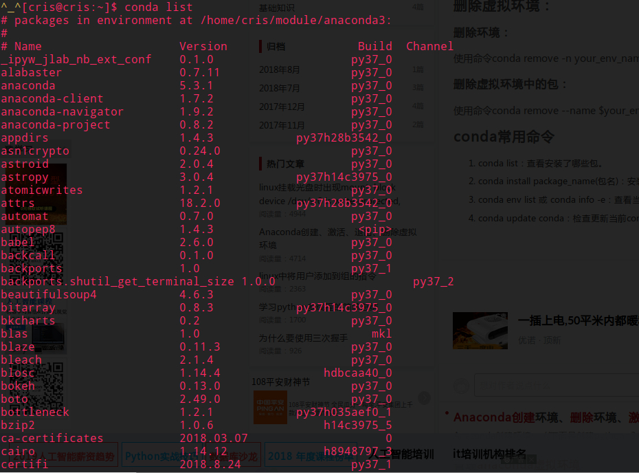The height and width of the screenshot is (473, 639).
Task: Open the it培训机构排名 ad link
Action: pyautogui.click(x=489, y=454)
